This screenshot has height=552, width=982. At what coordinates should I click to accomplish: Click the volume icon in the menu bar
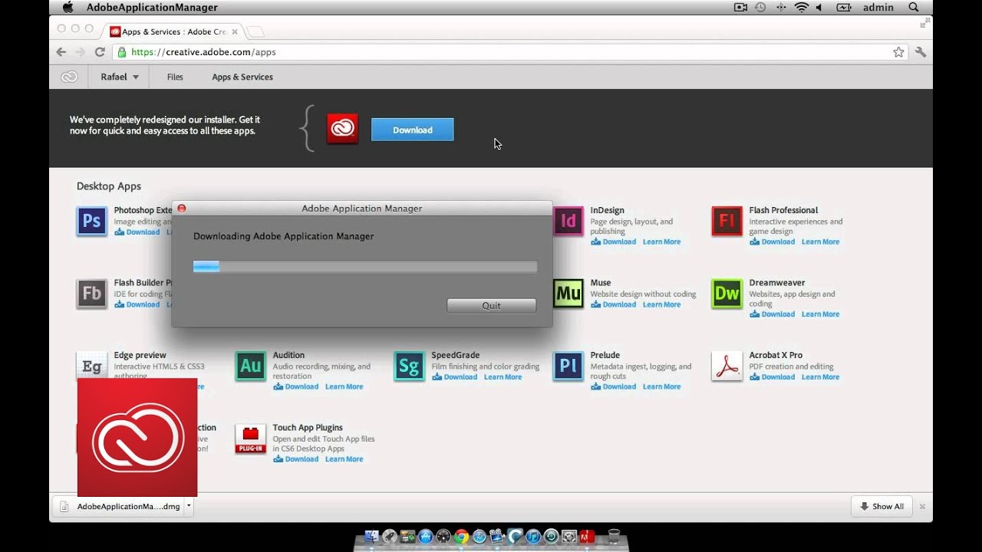click(819, 8)
